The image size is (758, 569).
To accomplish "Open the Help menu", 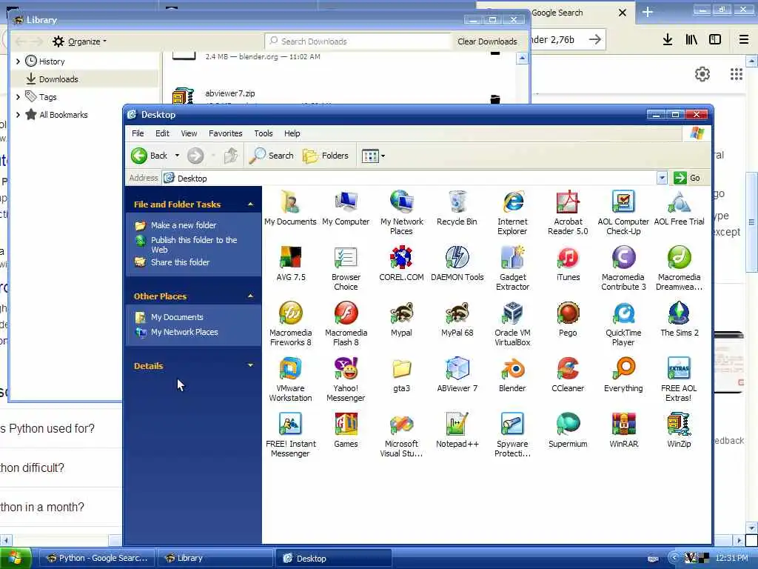I will coord(292,133).
